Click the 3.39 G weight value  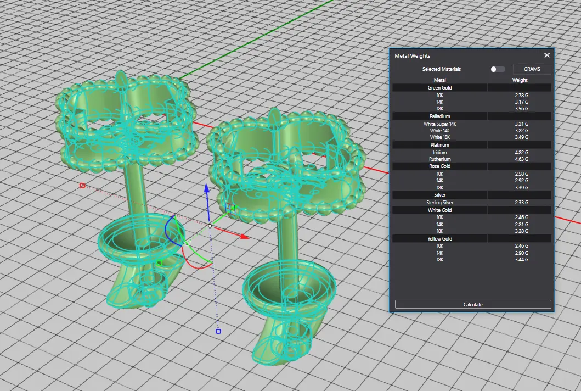coord(521,188)
